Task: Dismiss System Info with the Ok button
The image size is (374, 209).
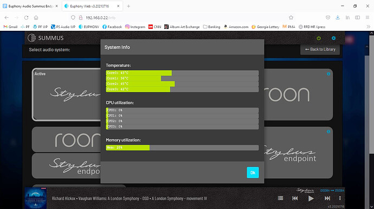Action: point(253,172)
